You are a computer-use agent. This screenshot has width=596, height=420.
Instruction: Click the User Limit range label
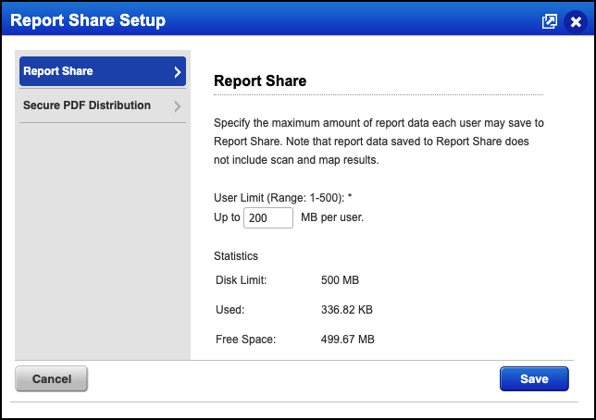pos(283,198)
